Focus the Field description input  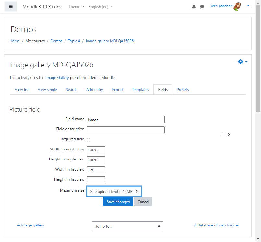[126, 130]
